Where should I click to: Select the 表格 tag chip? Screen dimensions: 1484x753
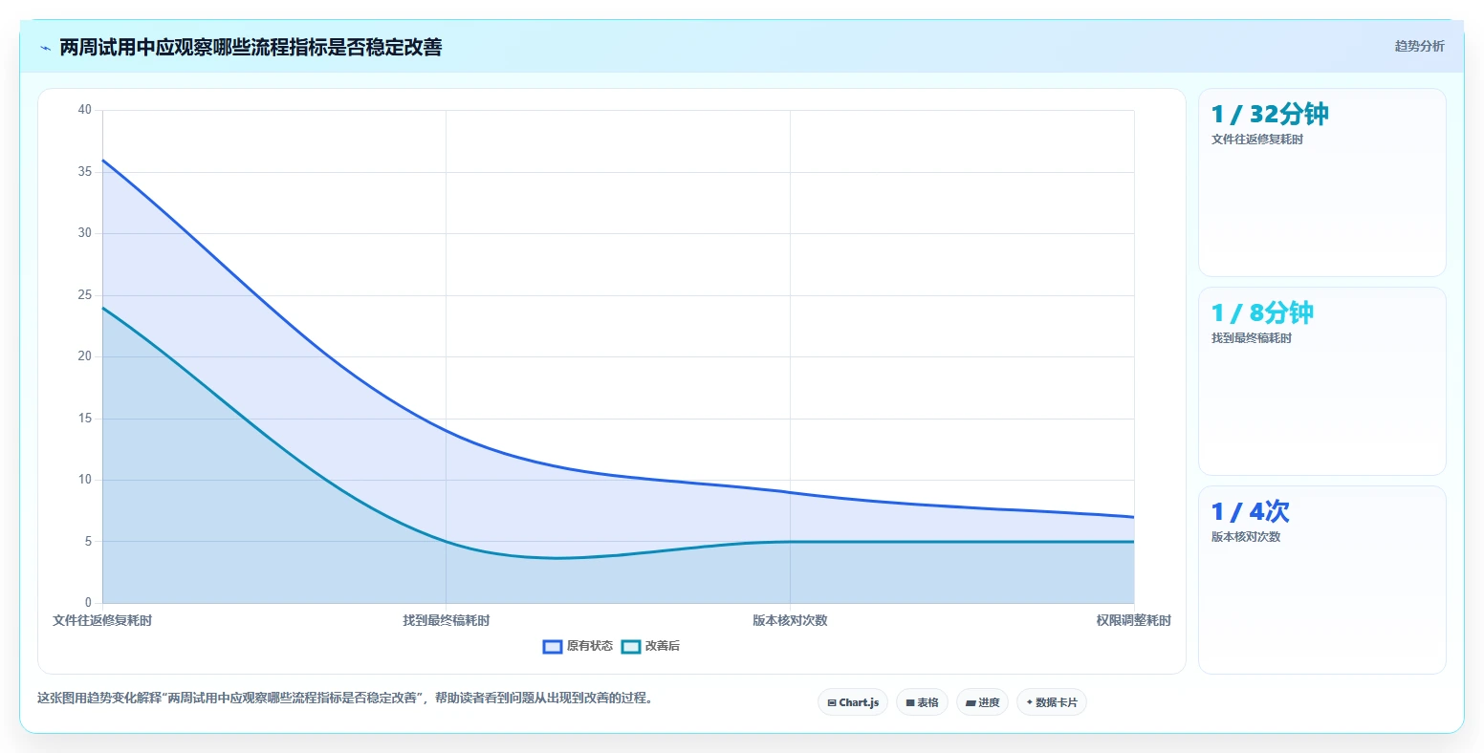922,702
